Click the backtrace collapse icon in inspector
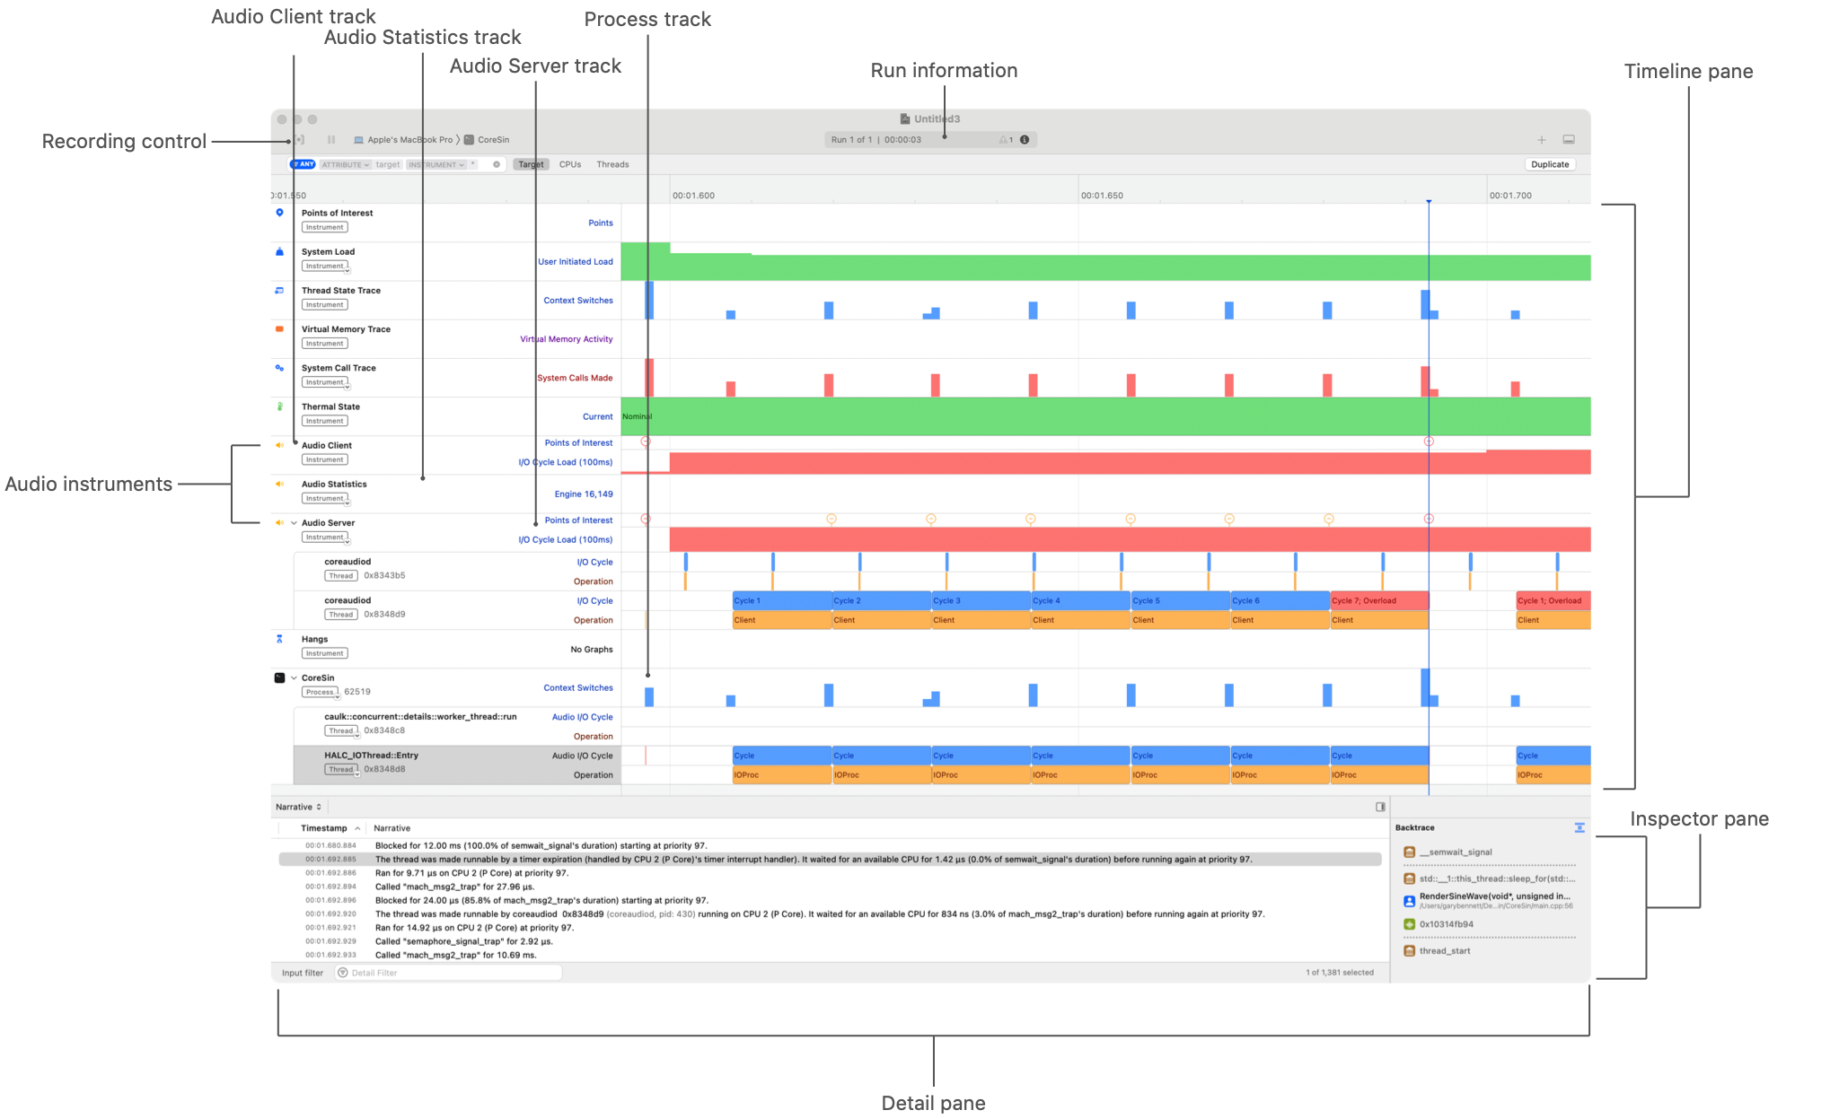Screen dimensions: 1848x1119 pos(1580,828)
